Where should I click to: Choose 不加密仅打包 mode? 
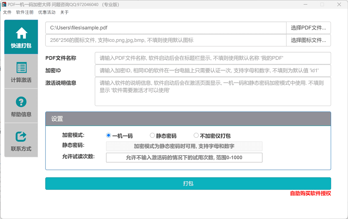point(196,135)
